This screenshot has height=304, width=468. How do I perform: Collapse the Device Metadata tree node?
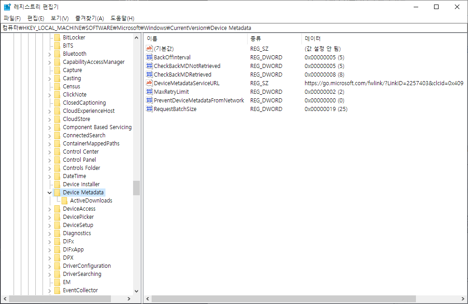pos(49,193)
